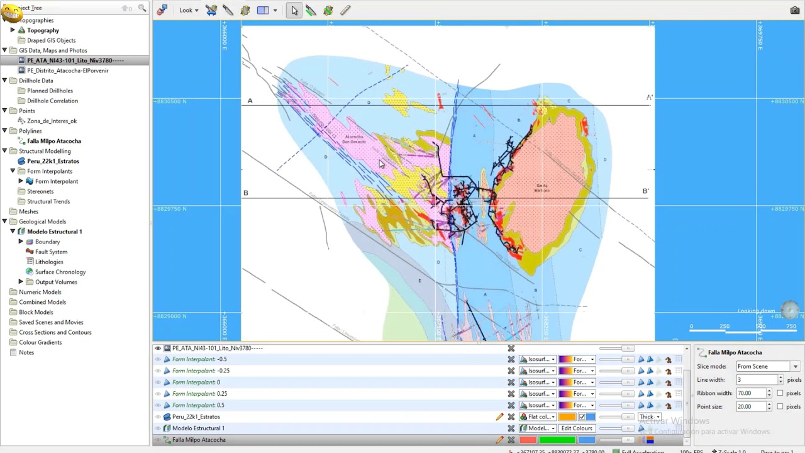Click the edit pencil for Falla Milpo Atacocha
The height and width of the screenshot is (453, 805).
499,440
